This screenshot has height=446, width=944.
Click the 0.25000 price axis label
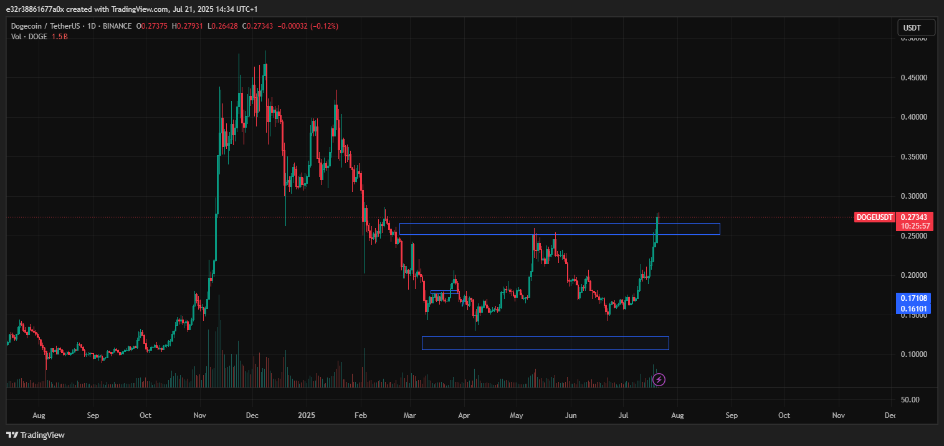click(915, 236)
